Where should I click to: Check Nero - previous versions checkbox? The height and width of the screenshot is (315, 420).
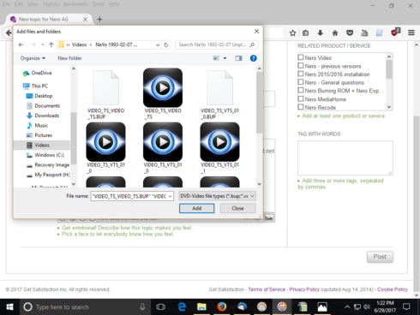(x=301, y=65)
